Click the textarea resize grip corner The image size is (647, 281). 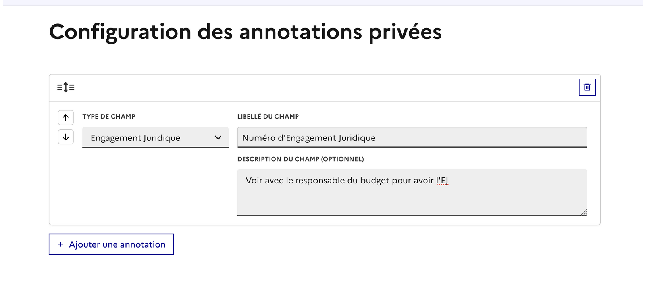pyautogui.click(x=583, y=213)
